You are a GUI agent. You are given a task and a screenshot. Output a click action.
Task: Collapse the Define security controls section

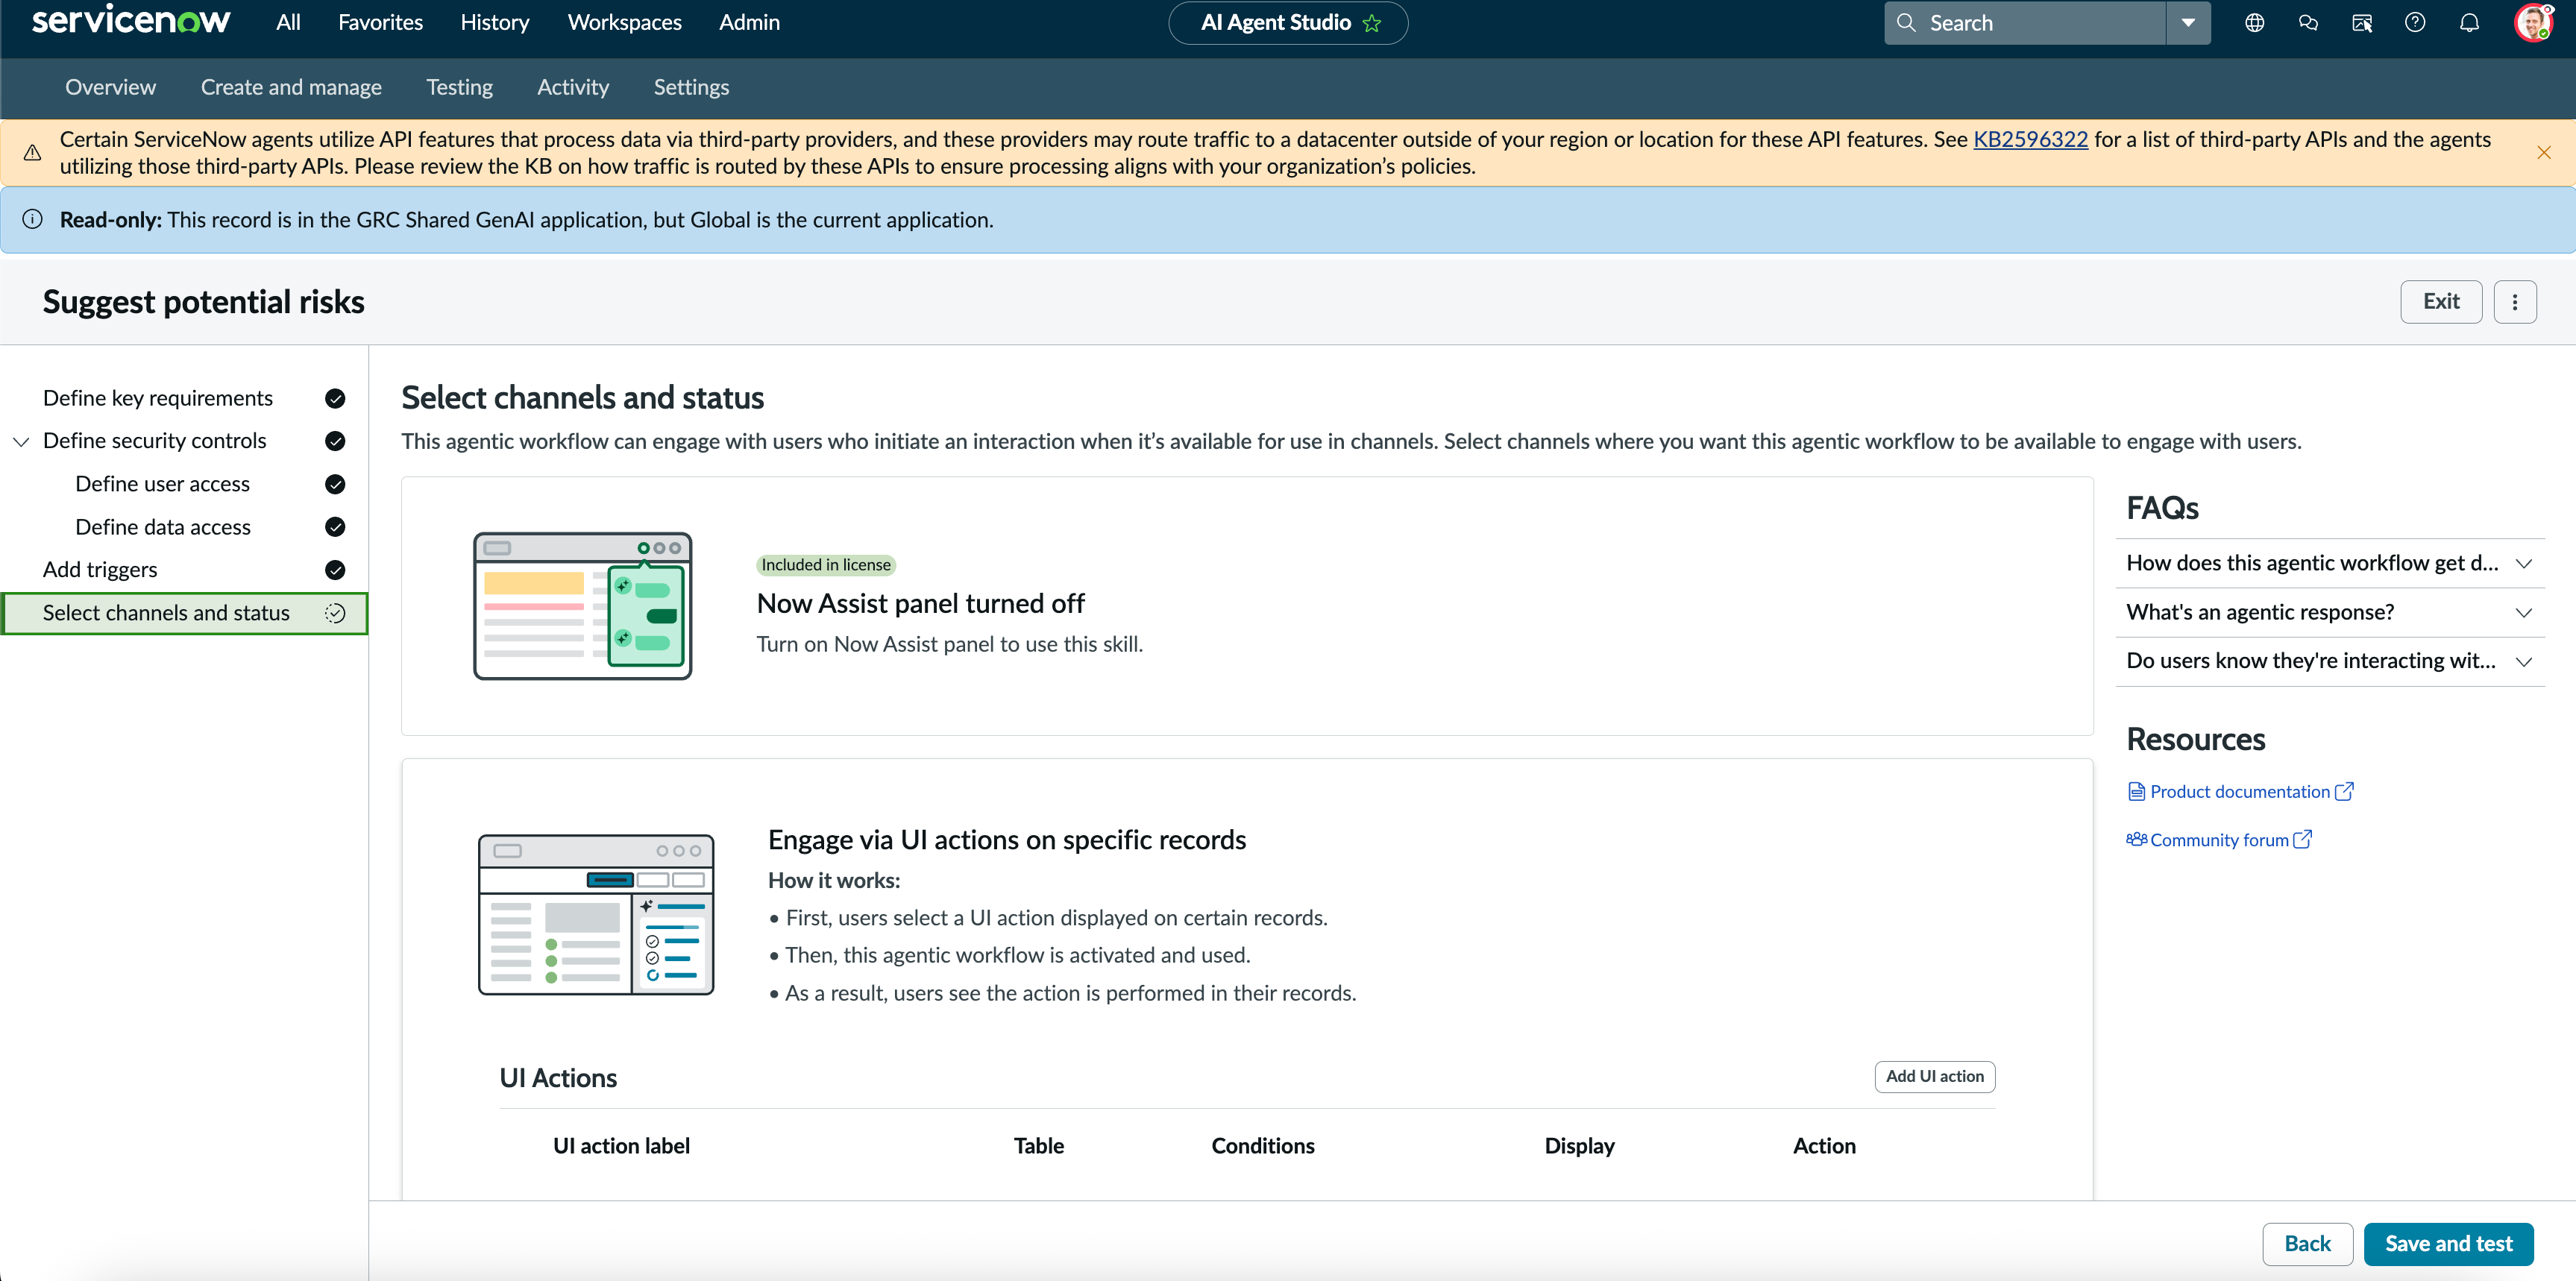pyautogui.click(x=21, y=442)
